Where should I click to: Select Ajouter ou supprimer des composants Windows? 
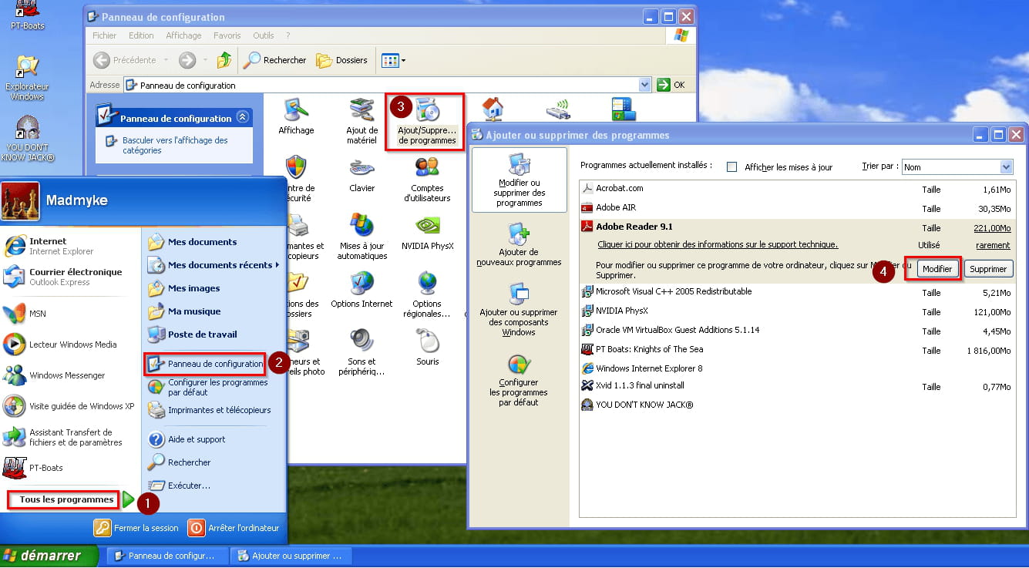pyautogui.click(x=519, y=309)
